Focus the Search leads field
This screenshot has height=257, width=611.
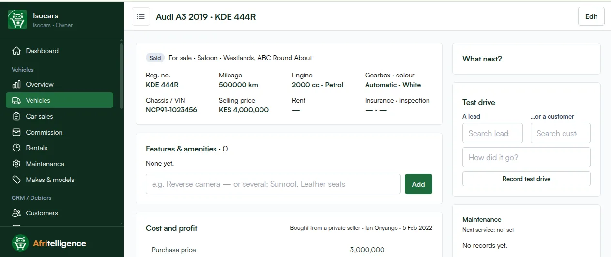[492, 133]
